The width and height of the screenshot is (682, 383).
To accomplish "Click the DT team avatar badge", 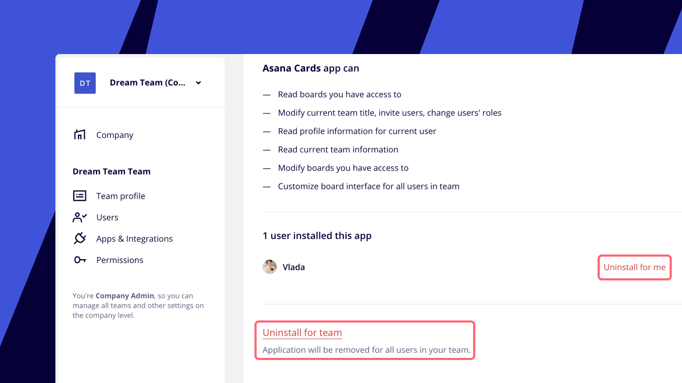I will coord(85,83).
